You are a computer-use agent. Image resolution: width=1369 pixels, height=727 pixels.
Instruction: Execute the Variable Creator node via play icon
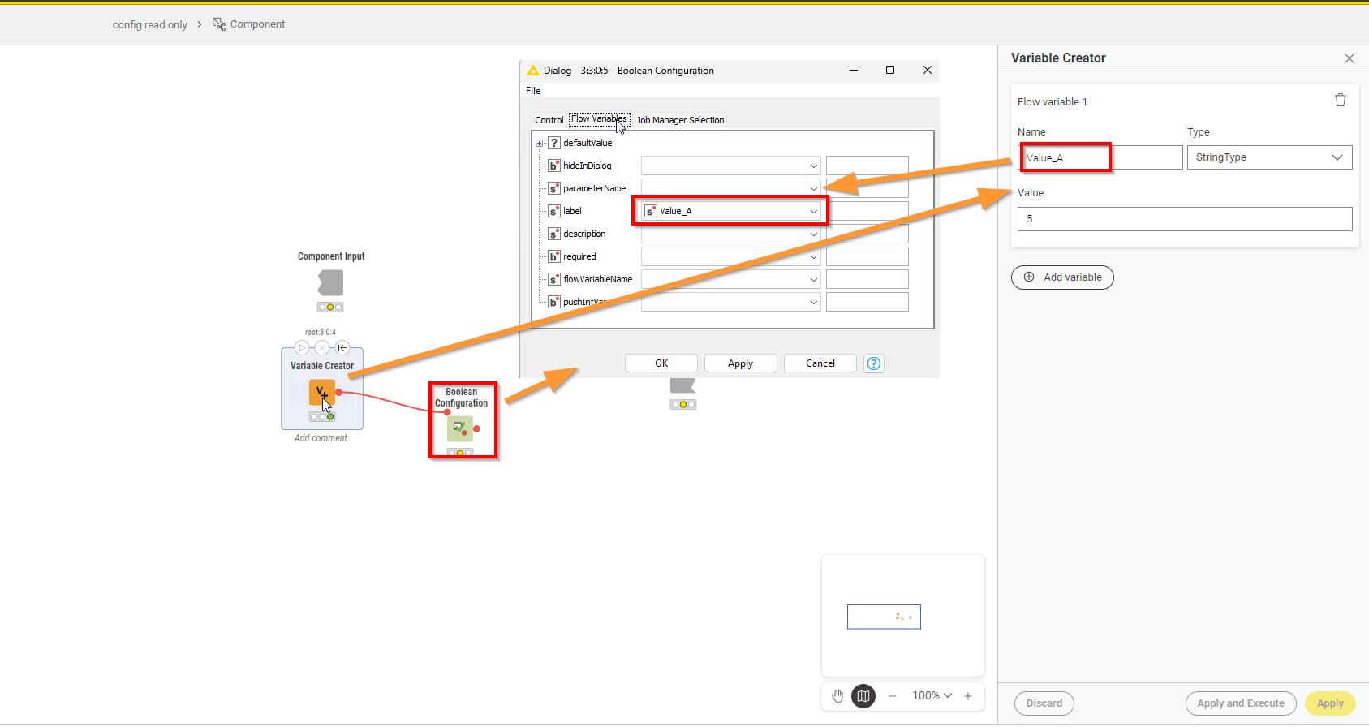pyautogui.click(x=302, y=348)
